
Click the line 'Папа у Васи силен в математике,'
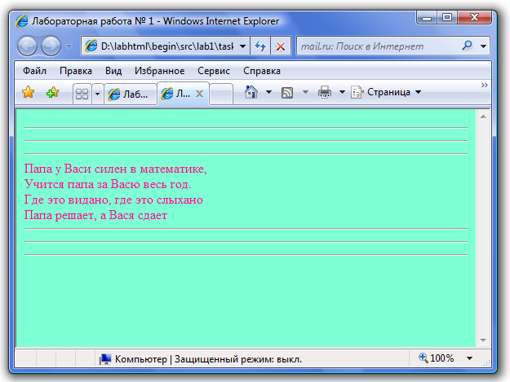tap(116, 169)
